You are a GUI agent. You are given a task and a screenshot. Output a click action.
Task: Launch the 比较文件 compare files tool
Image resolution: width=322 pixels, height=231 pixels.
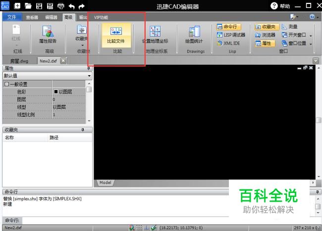coord(116,35)
